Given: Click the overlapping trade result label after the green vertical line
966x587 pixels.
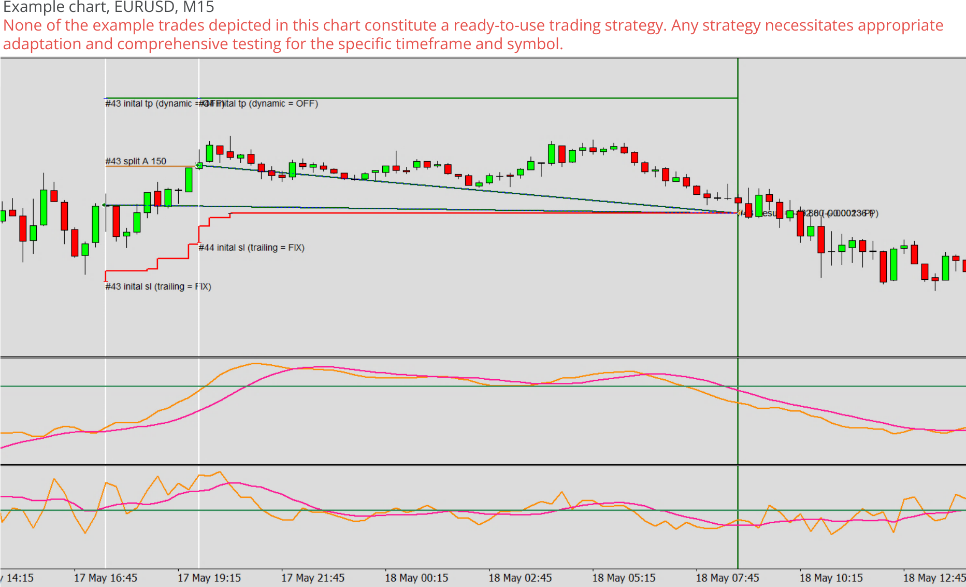Looking at the screenshot, I should coord(810,213).
